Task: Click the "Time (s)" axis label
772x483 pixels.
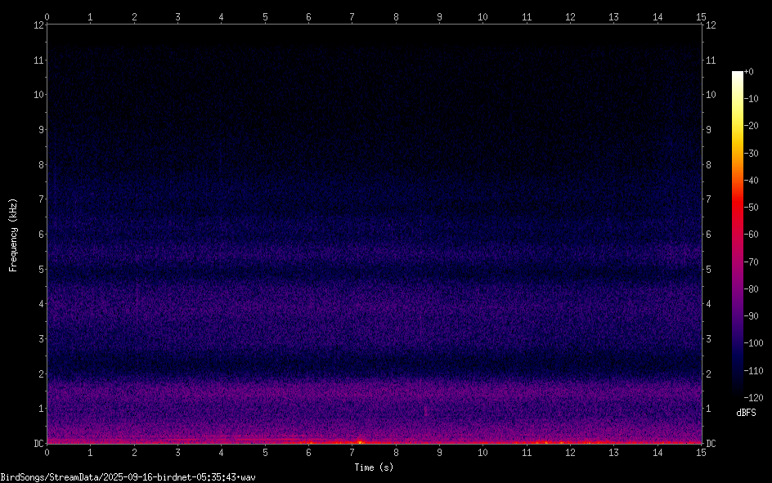Action: click(x=374, y=467)
